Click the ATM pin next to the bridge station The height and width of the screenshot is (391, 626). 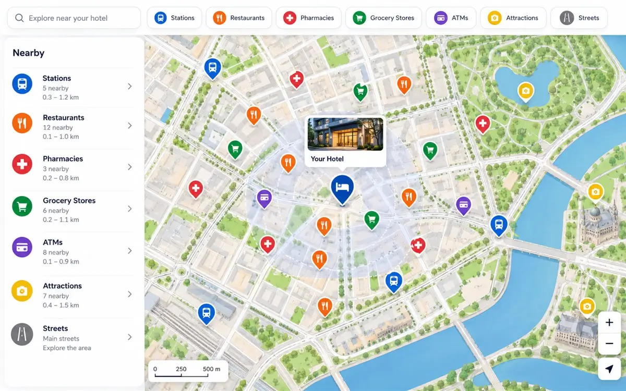click(x=463, y=205)
